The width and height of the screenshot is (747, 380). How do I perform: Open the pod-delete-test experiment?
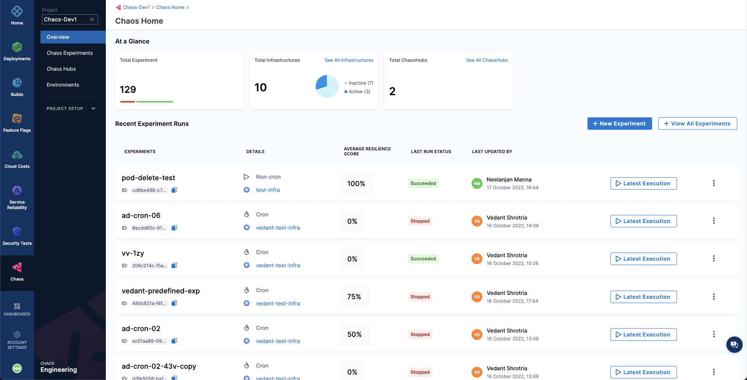coord(148,178)
